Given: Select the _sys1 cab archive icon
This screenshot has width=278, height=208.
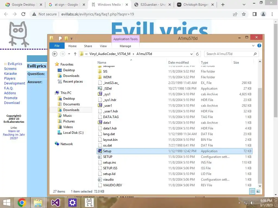Looking at the screenshot, I should tap(100, 94).
